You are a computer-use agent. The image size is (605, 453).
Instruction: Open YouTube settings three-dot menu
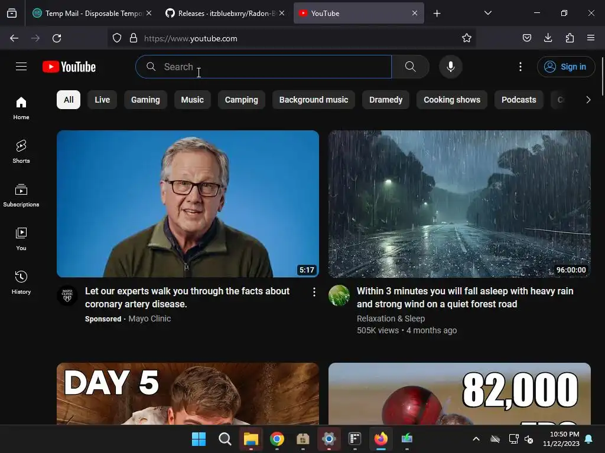pos(520,67)
